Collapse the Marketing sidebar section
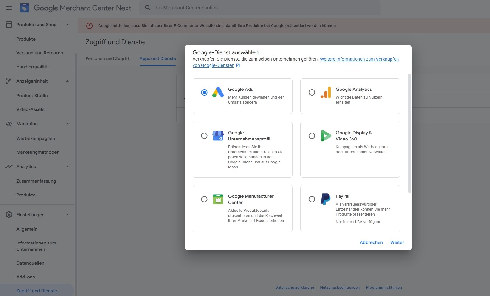The image size is (490, 296). [67, 124]
